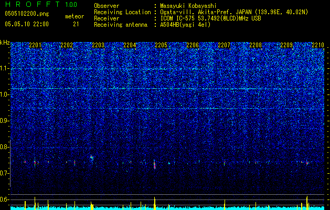Click the 2205 time marker

coord(161,45)
